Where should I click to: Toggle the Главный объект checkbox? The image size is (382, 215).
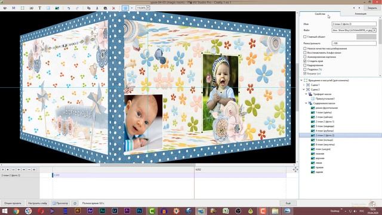(x=305, y=37)
